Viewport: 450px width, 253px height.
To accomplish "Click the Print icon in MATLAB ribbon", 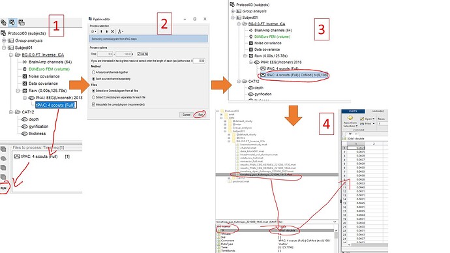I will point(362,123).
